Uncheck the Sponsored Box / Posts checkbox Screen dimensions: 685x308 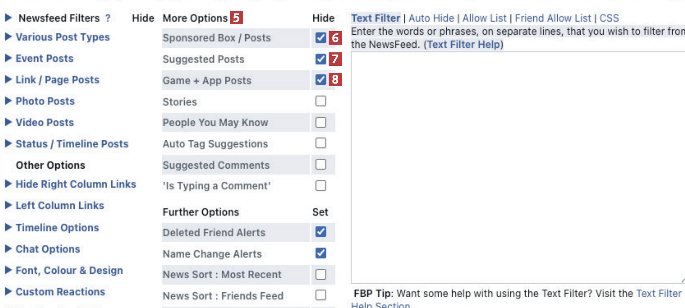321,38
